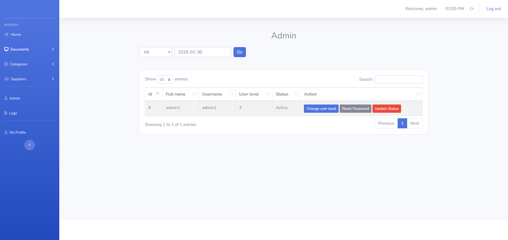Go to Home in the sidebar
The height and width of the screenshot is (240, 508).
pyautogui.click(x=16, y=35)
